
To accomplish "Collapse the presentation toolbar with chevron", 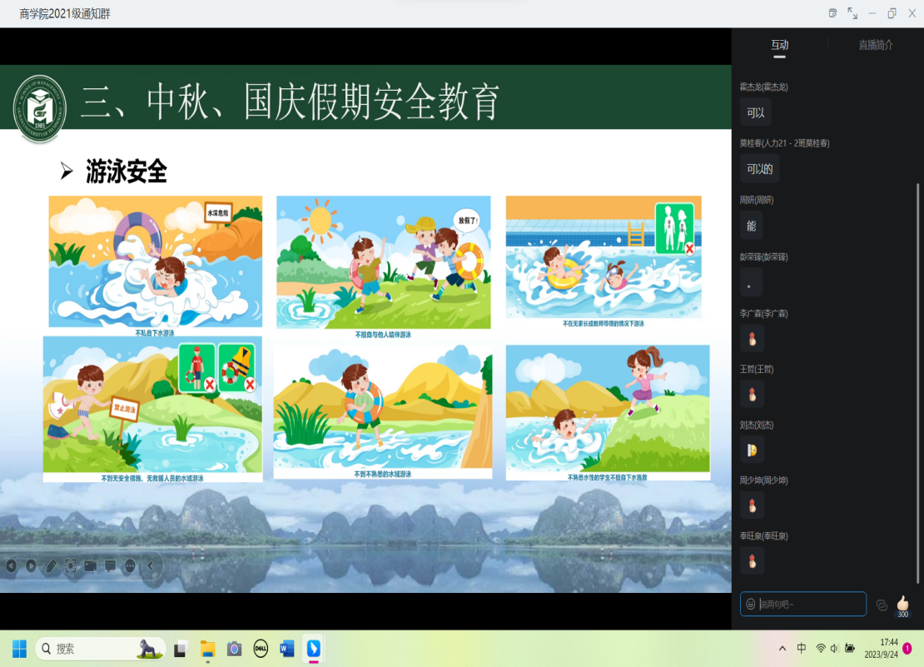I will pyautogui.click(x=151, y=566).
